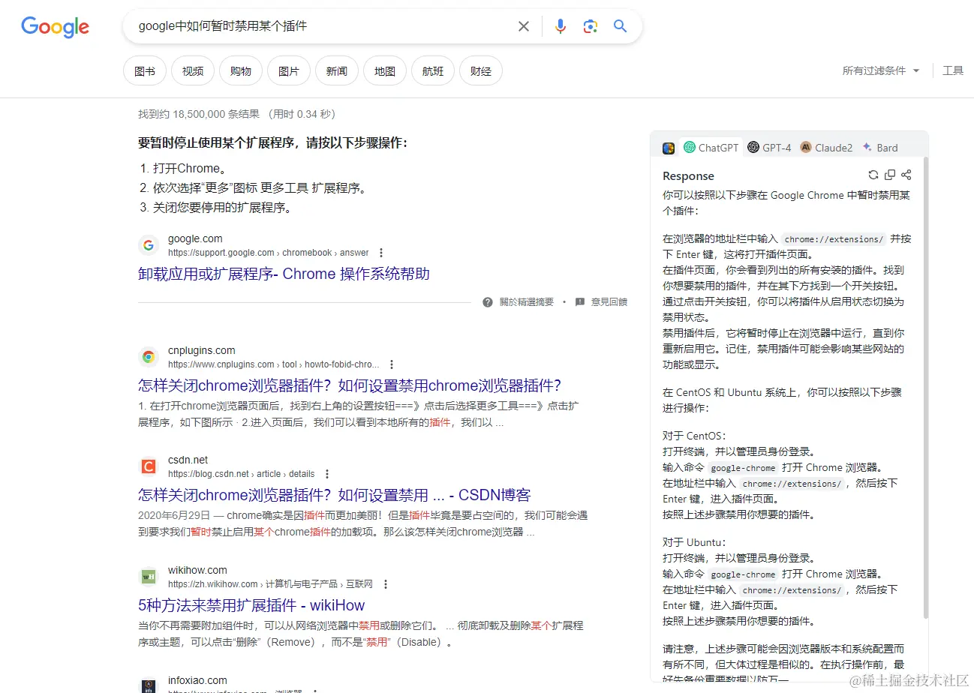
Task: Click the wikihow.com favicon
Action: (149, 577)
